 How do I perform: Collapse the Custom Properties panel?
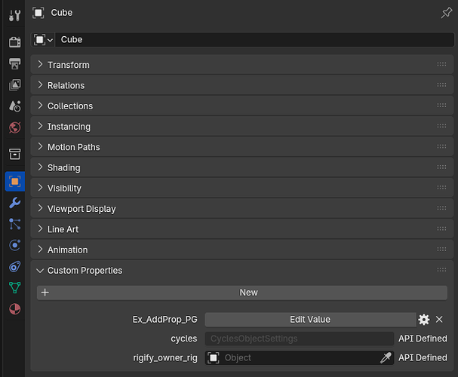tap(242, 270)
